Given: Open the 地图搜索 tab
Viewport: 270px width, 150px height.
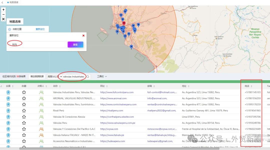Looking at the screenshot, I should click(x=13, y=2).
